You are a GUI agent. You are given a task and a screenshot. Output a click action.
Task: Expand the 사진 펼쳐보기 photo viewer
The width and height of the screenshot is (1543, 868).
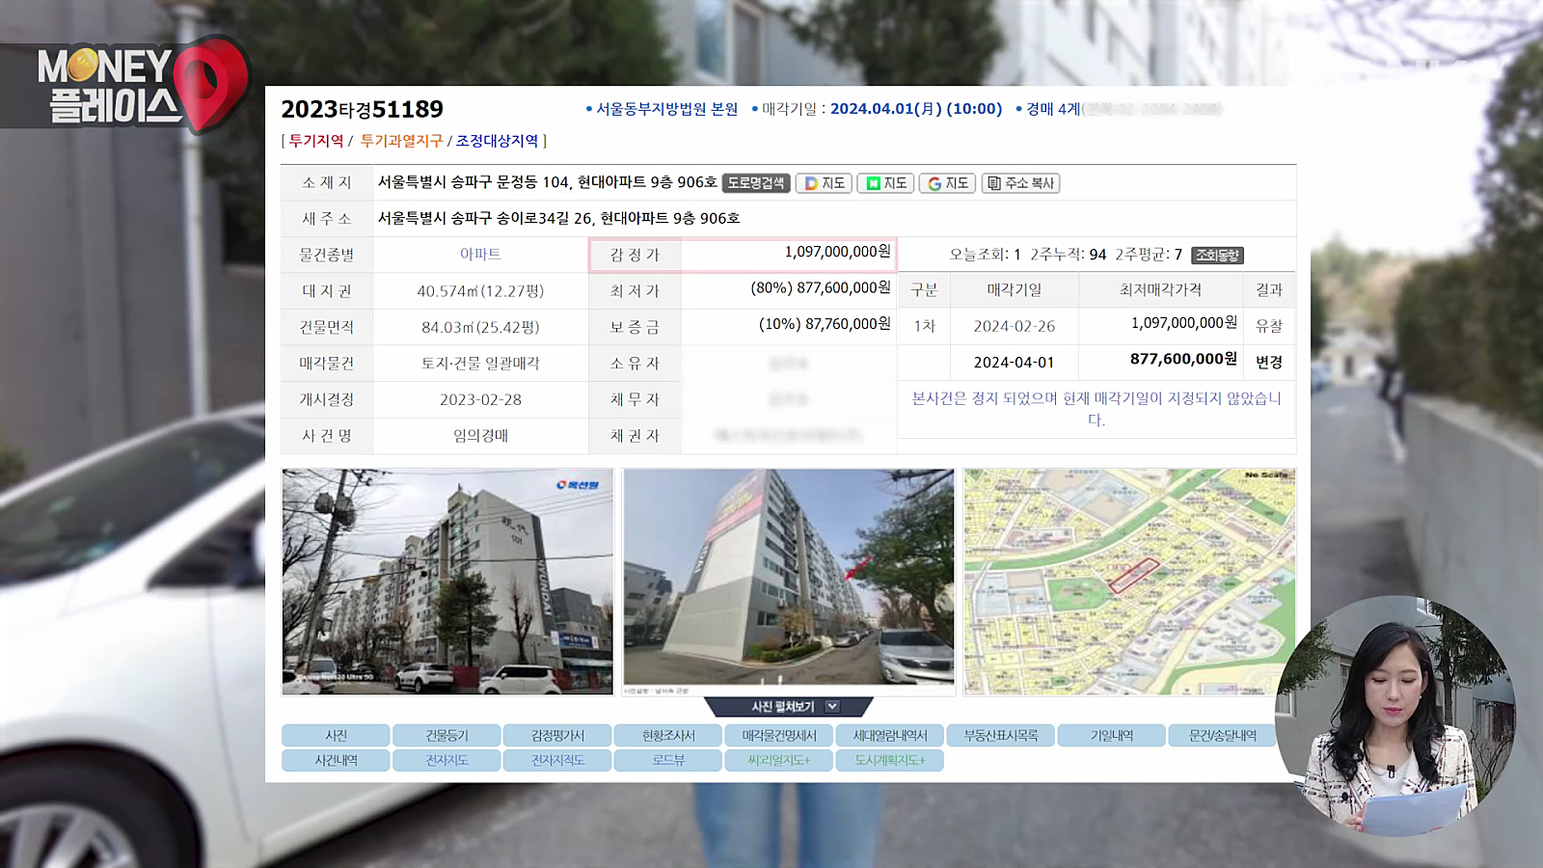789,707
